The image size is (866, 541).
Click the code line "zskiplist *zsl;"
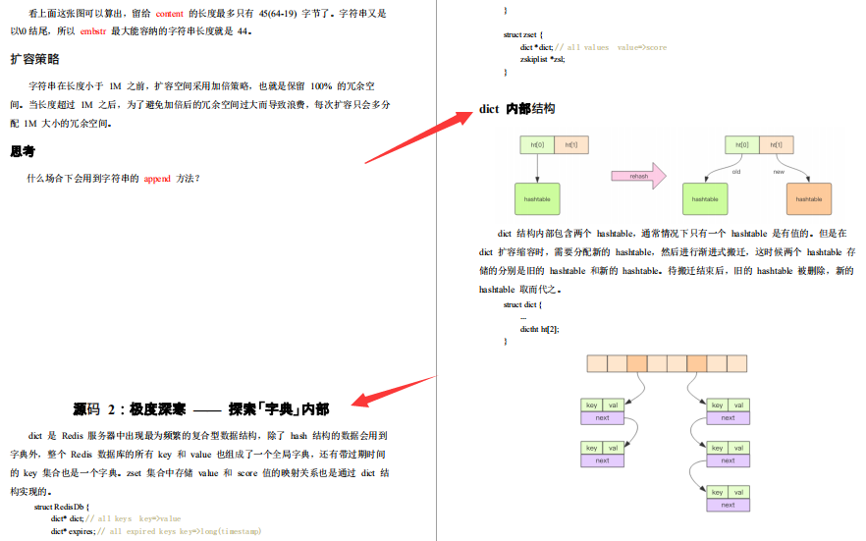coord(542,60)
